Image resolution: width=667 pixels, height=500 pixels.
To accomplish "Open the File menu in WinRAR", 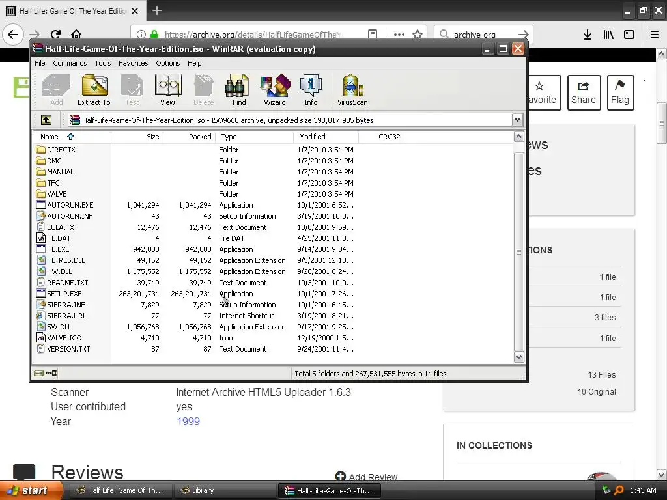I will [x=40, y=63].
